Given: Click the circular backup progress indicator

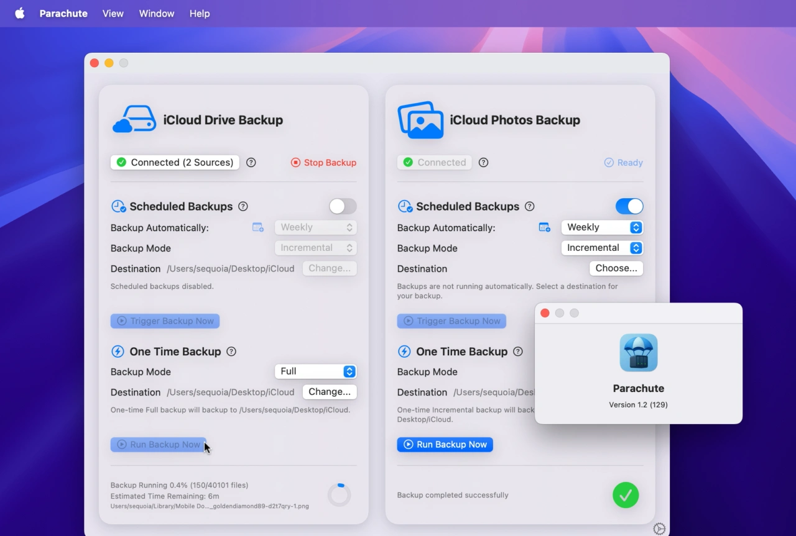Looking at the screenshot, I should click(x=340, y=495).
